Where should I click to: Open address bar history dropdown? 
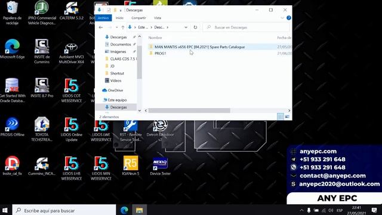click(x=186, y=27)
